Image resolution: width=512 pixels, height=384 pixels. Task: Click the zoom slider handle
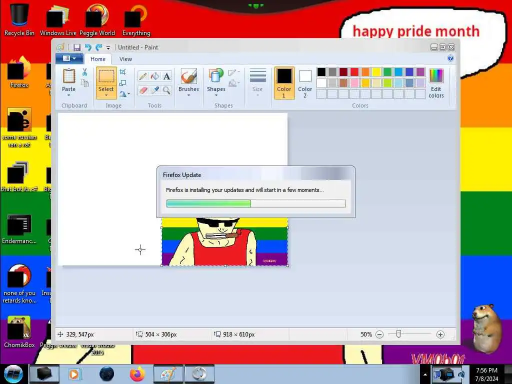pyautogui.click(x=398, y=334)
